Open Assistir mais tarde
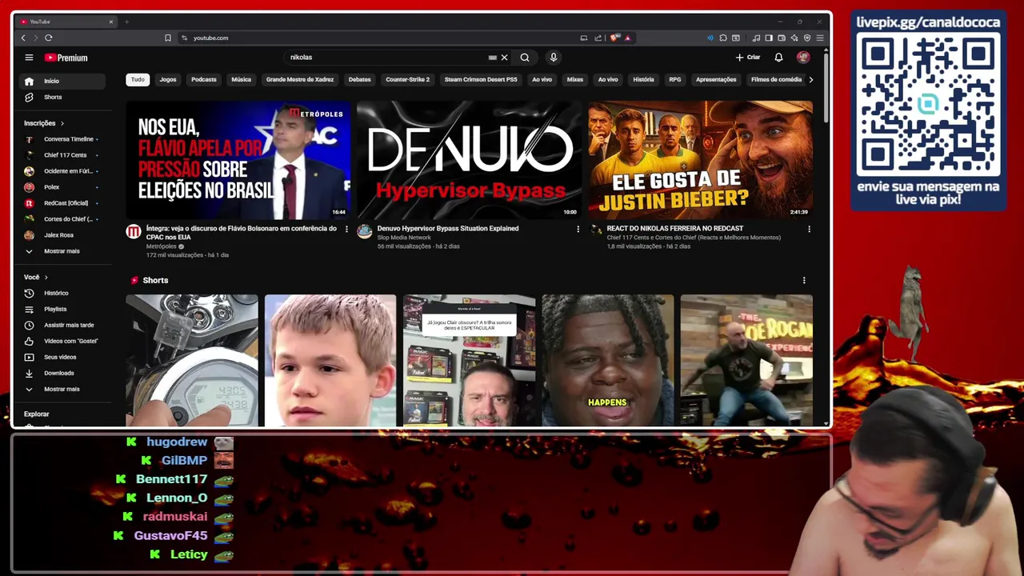 (x=62, y=325)
